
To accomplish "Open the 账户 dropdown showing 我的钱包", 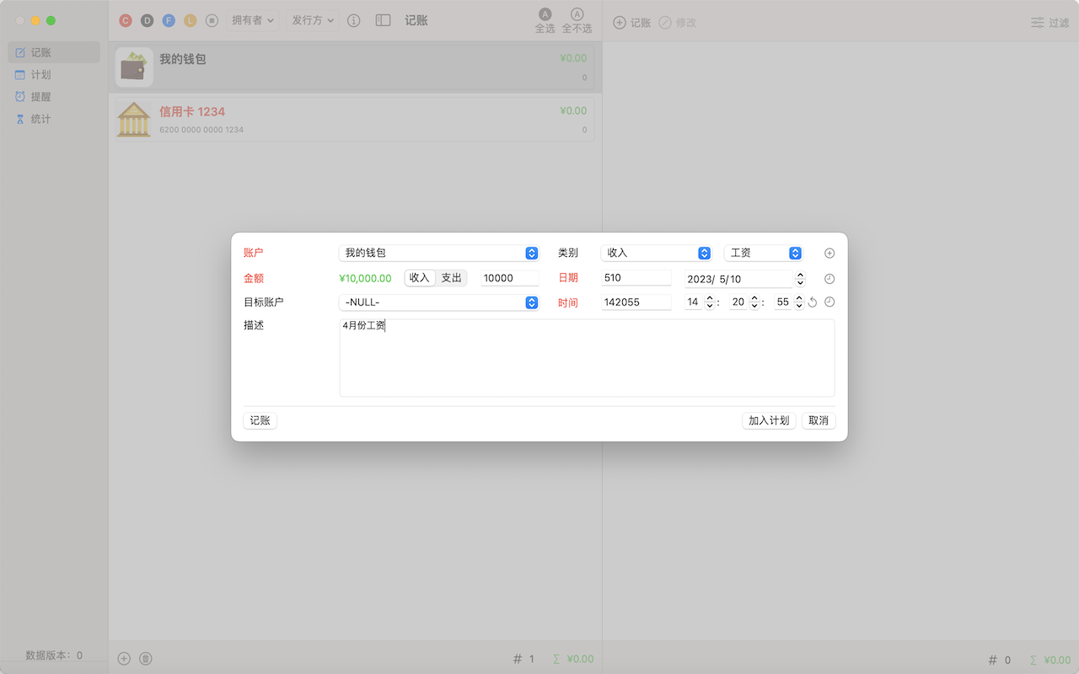I will (438, 253).
